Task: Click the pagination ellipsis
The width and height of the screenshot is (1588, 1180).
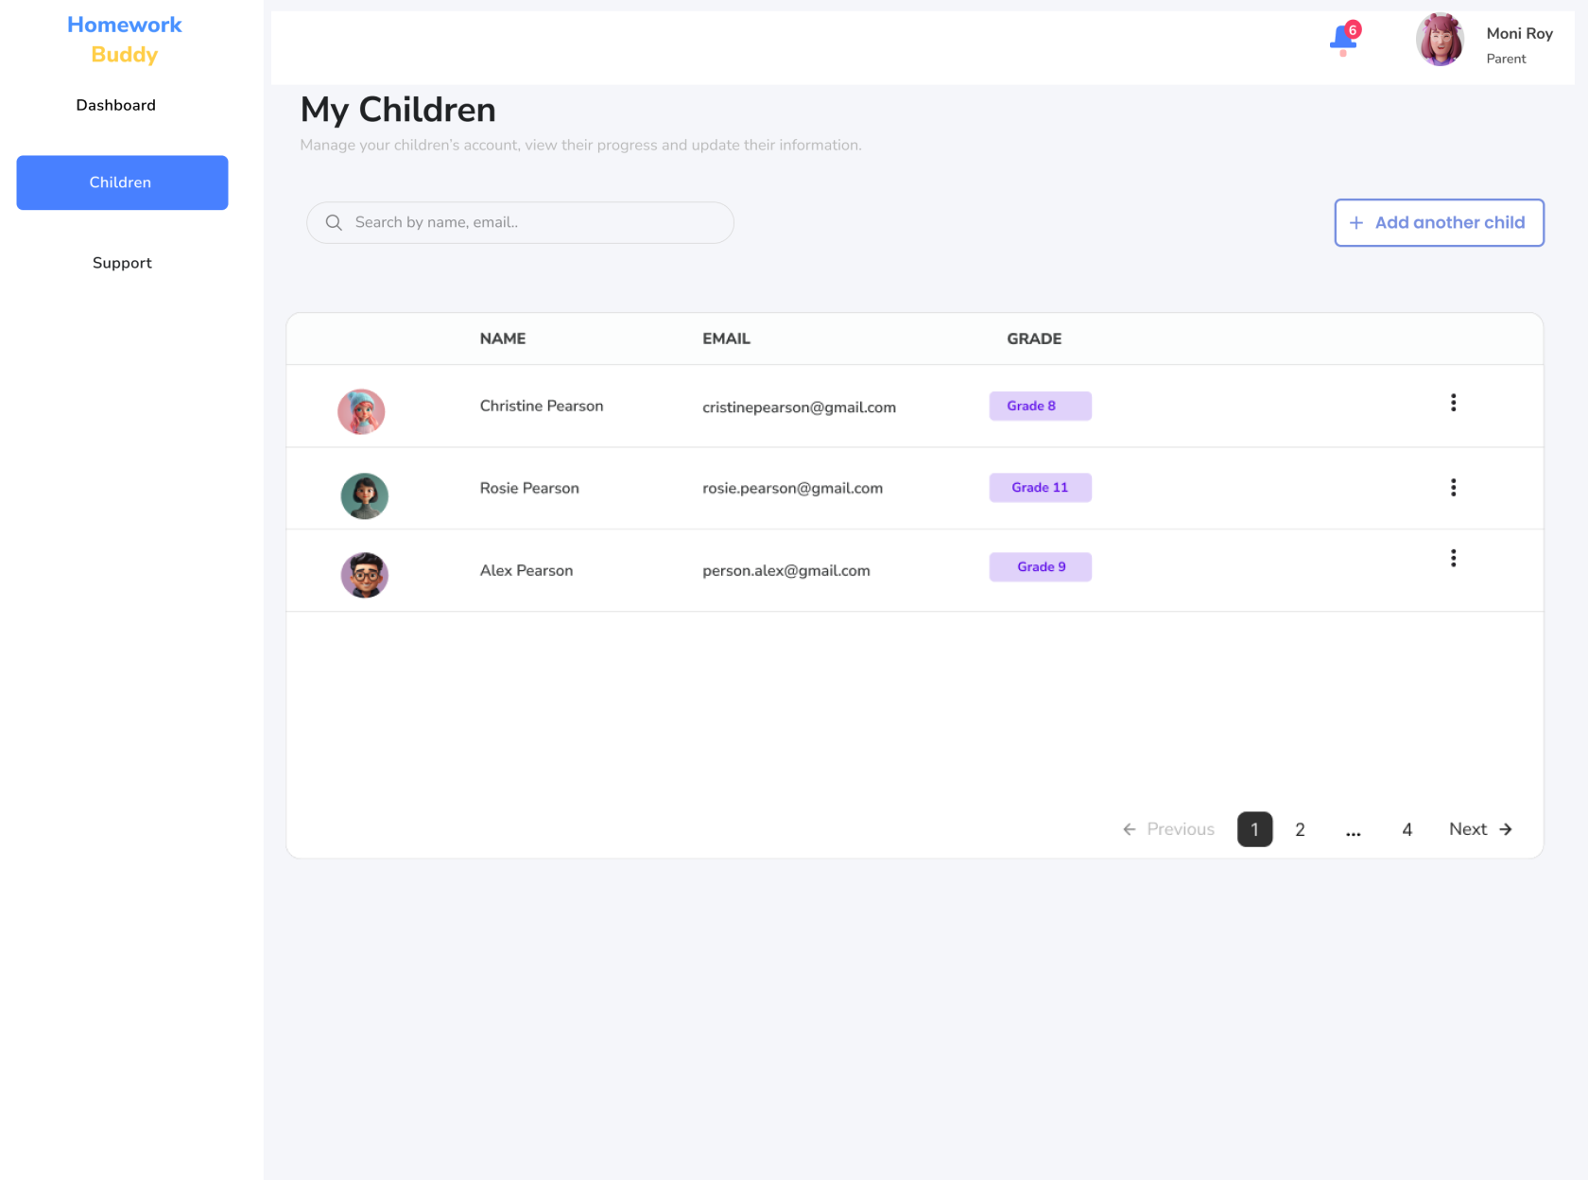Action: (x=1353, y=832)
